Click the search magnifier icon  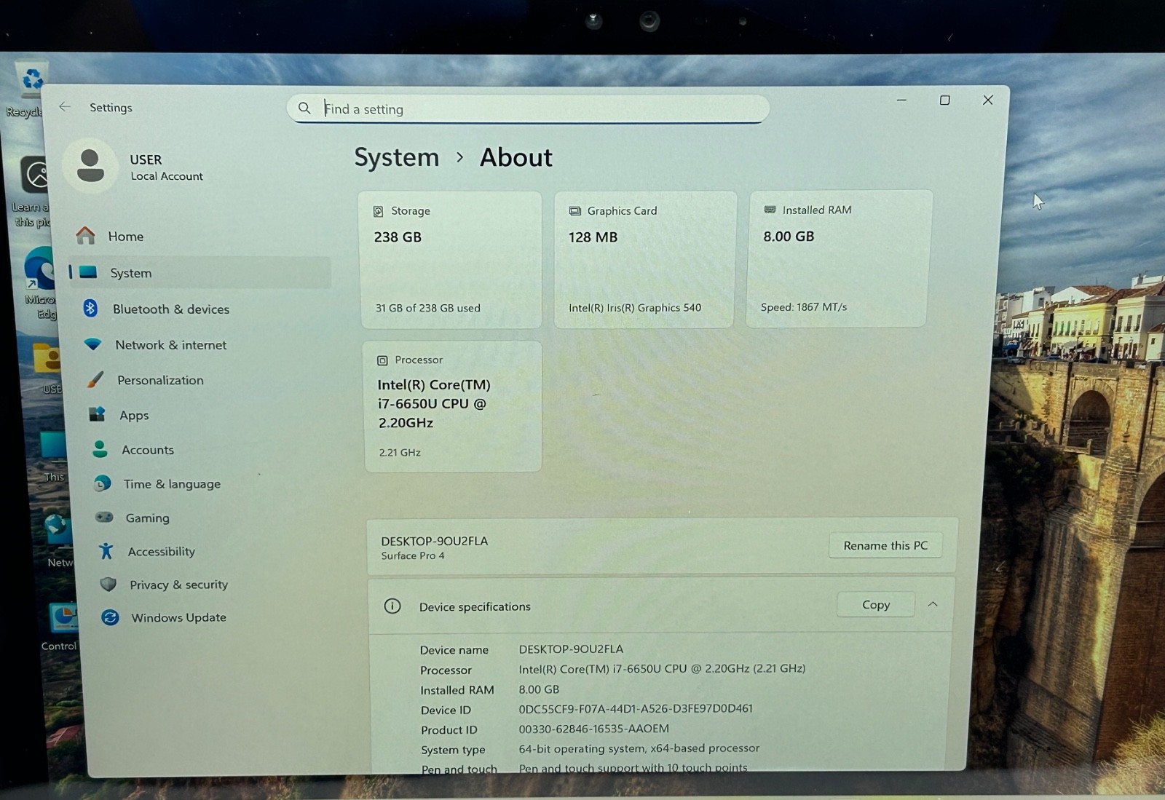pyautogui.click(x=304, y=108)
